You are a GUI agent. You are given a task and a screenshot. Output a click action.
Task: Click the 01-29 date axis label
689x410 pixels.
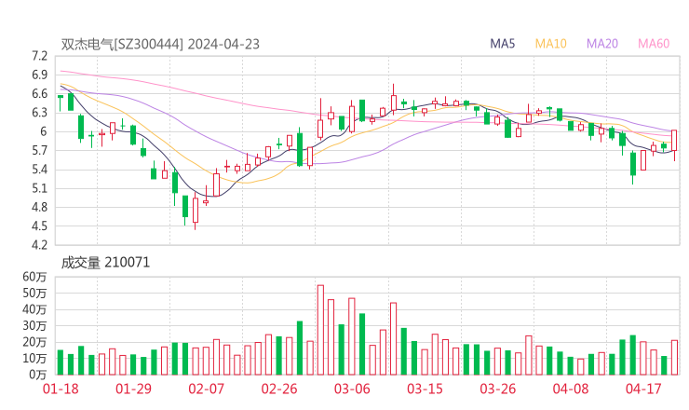tap(133, 389)
